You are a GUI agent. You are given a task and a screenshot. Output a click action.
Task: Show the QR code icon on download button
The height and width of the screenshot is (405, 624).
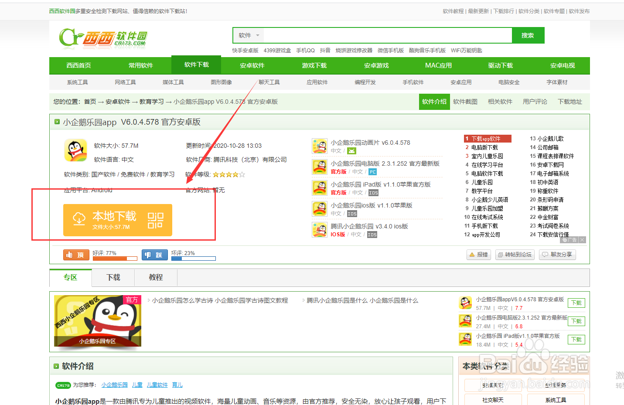(x=155, y=220)
